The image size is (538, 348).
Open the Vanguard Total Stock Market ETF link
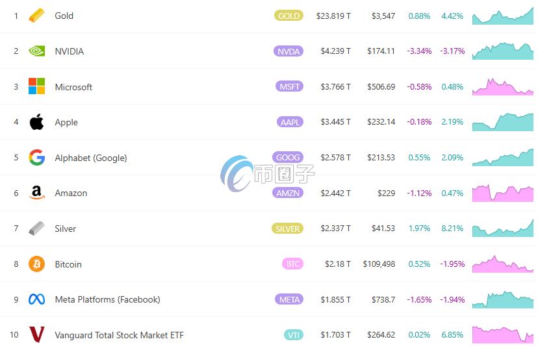click(119, 335)
